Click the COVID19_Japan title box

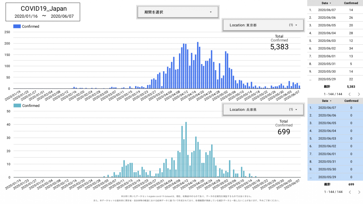coord(43,12)
